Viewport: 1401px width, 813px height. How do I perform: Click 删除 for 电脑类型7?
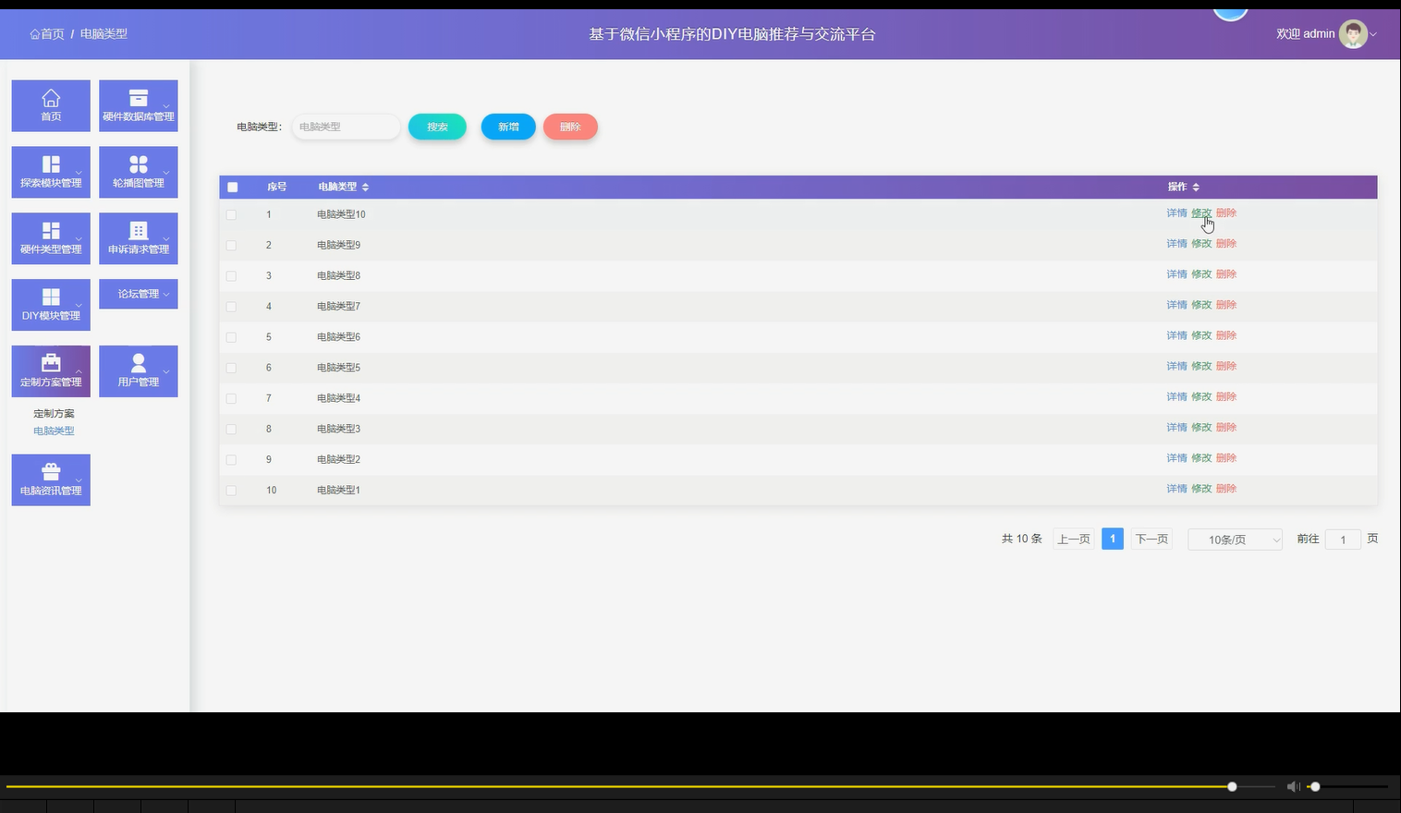tap(1226, 305)
